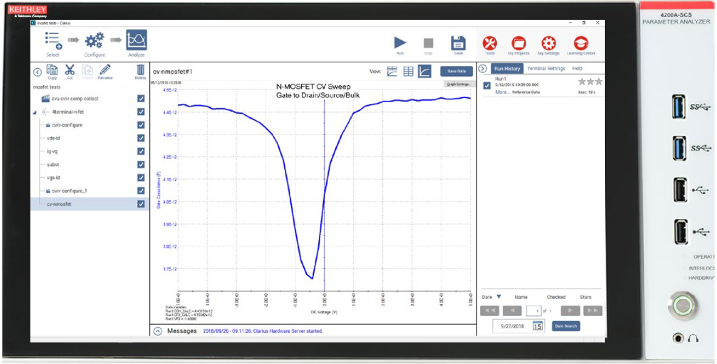Image resolution: width=717 pixels, height=364 pixels.
Task: Collapse the 4terminal-n-fet tree branch
Action: tap(35, 113)
